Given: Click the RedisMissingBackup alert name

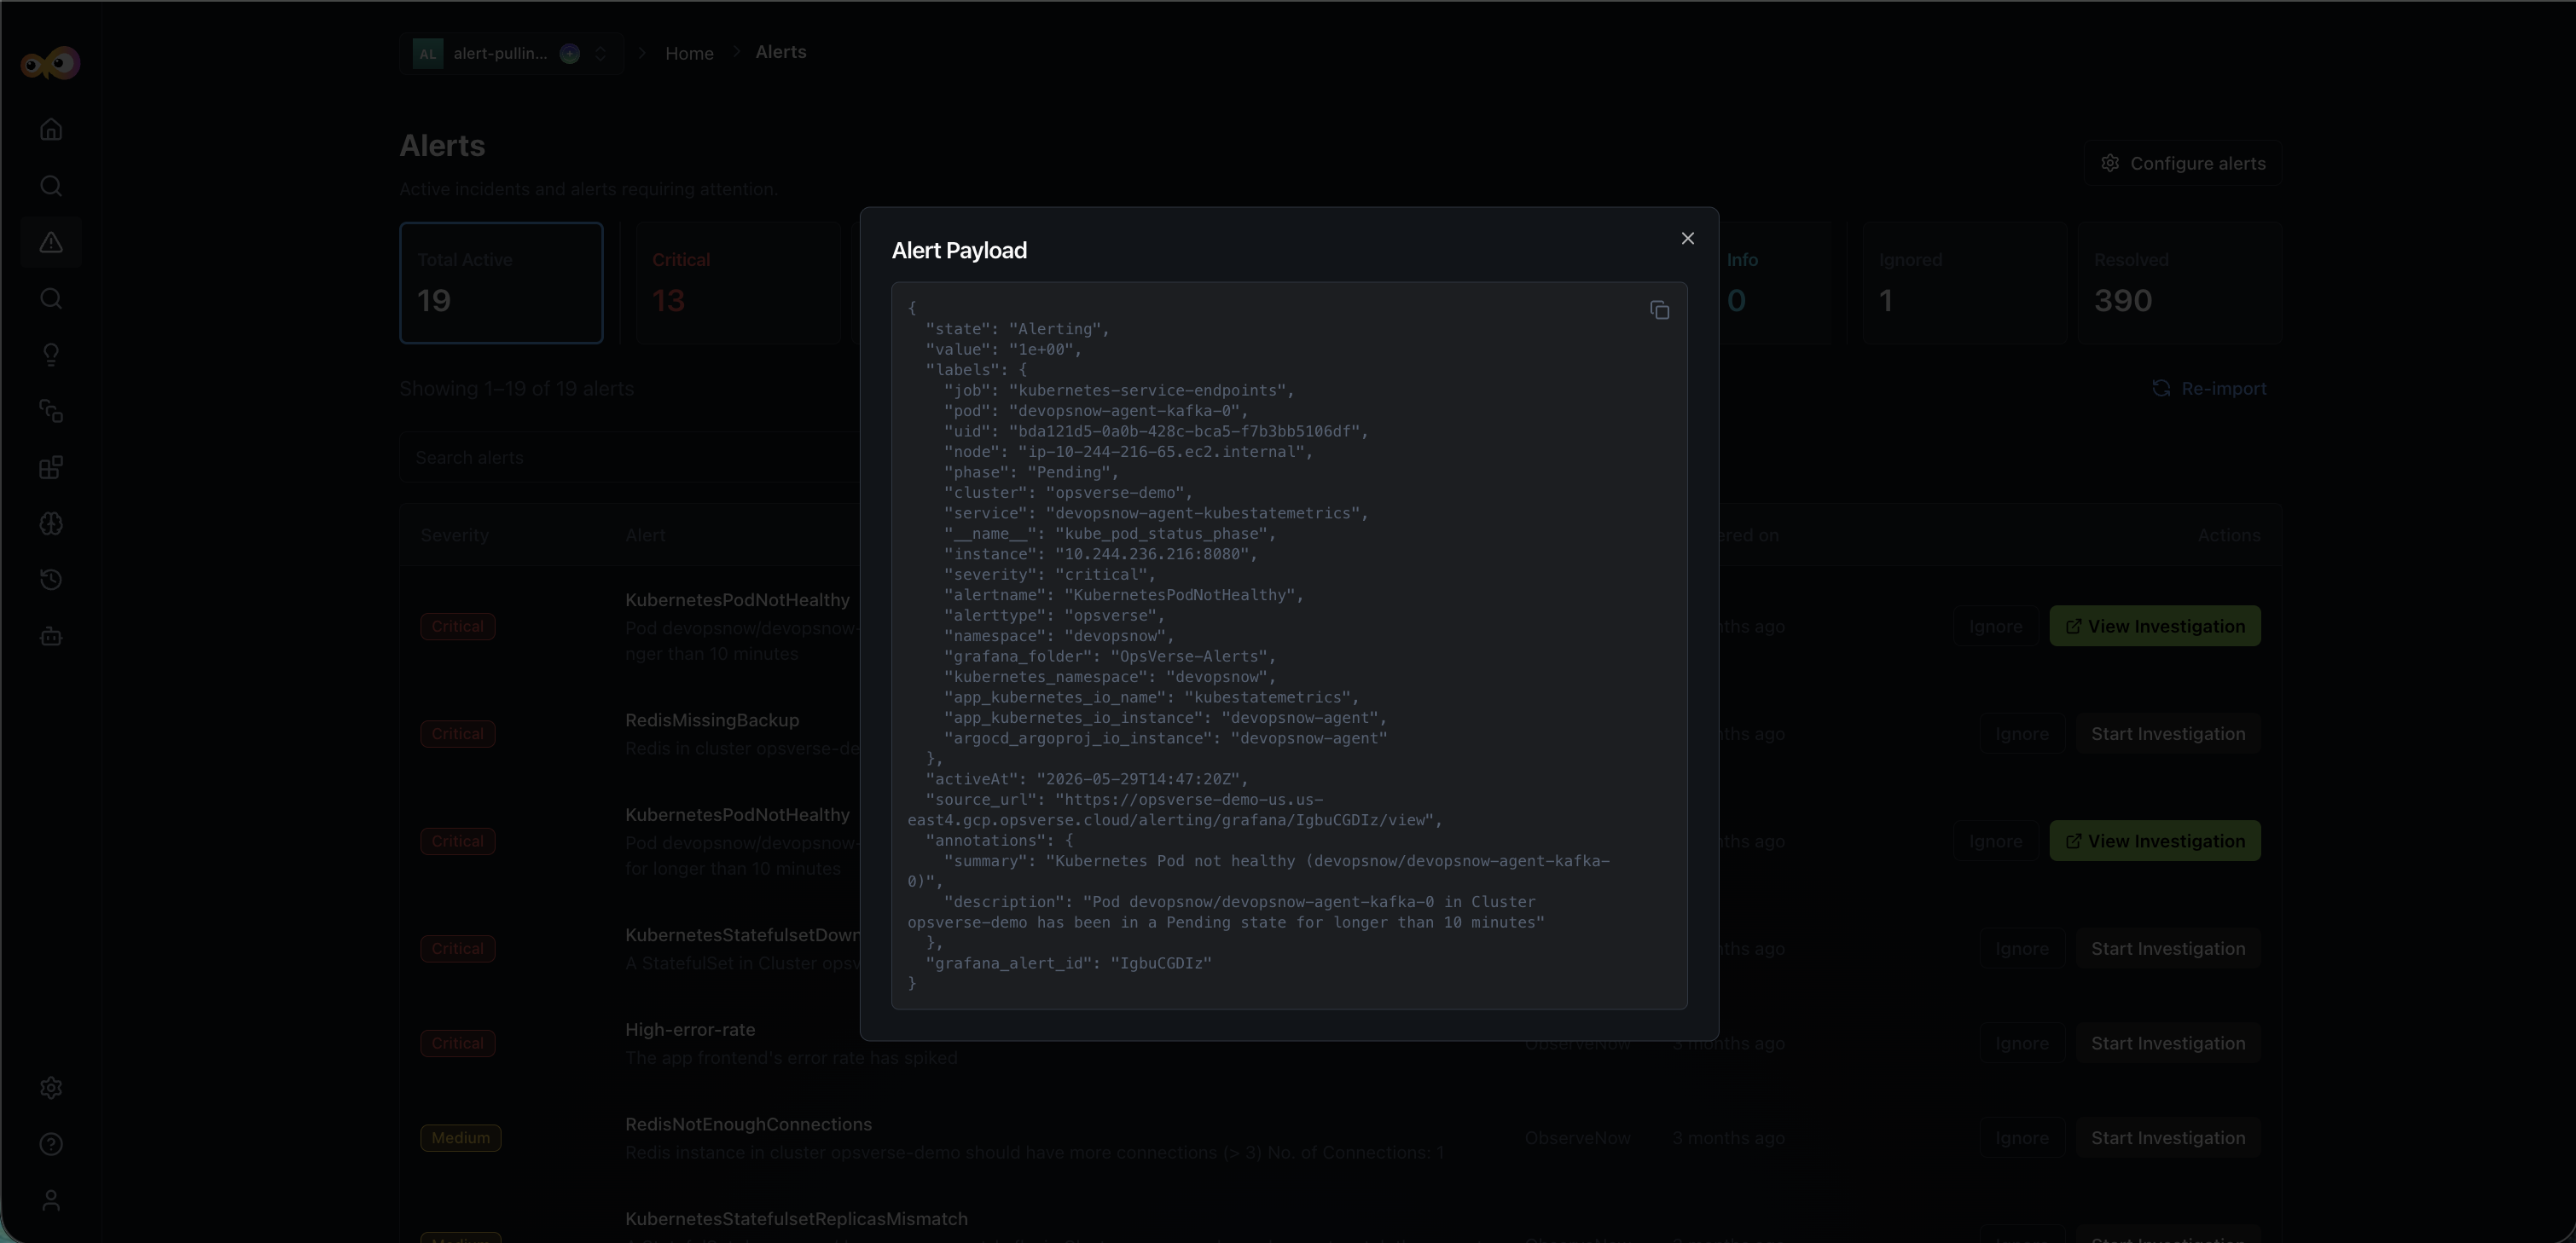Looking at the screenshot, I should tap(712, 720).
